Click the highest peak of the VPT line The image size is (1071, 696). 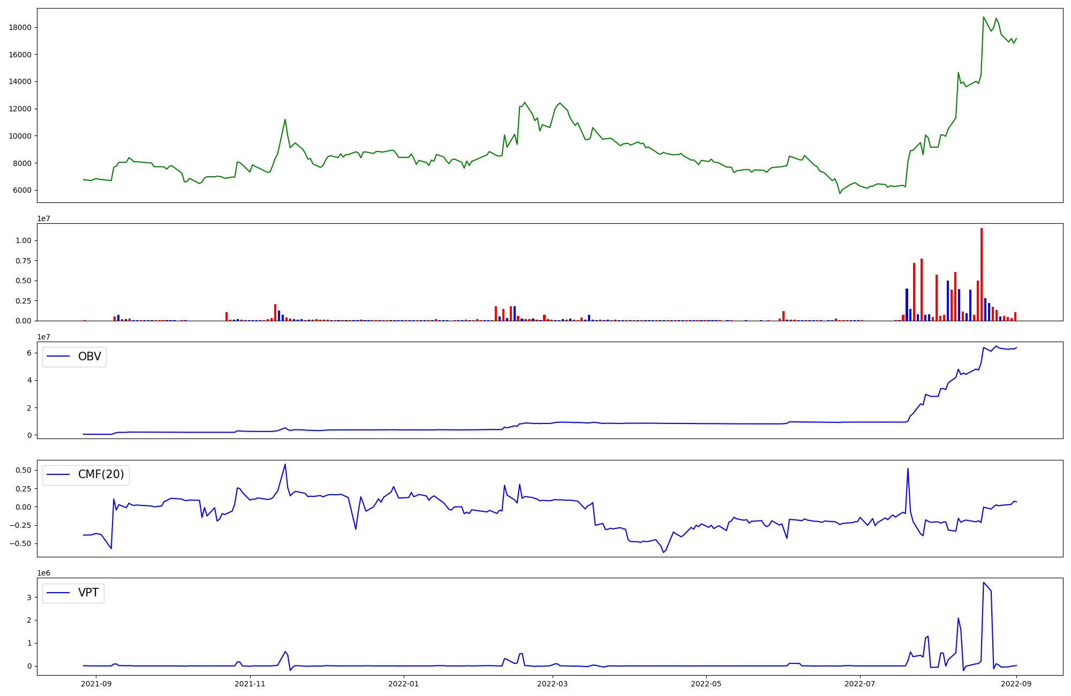(x=984, y=582)
